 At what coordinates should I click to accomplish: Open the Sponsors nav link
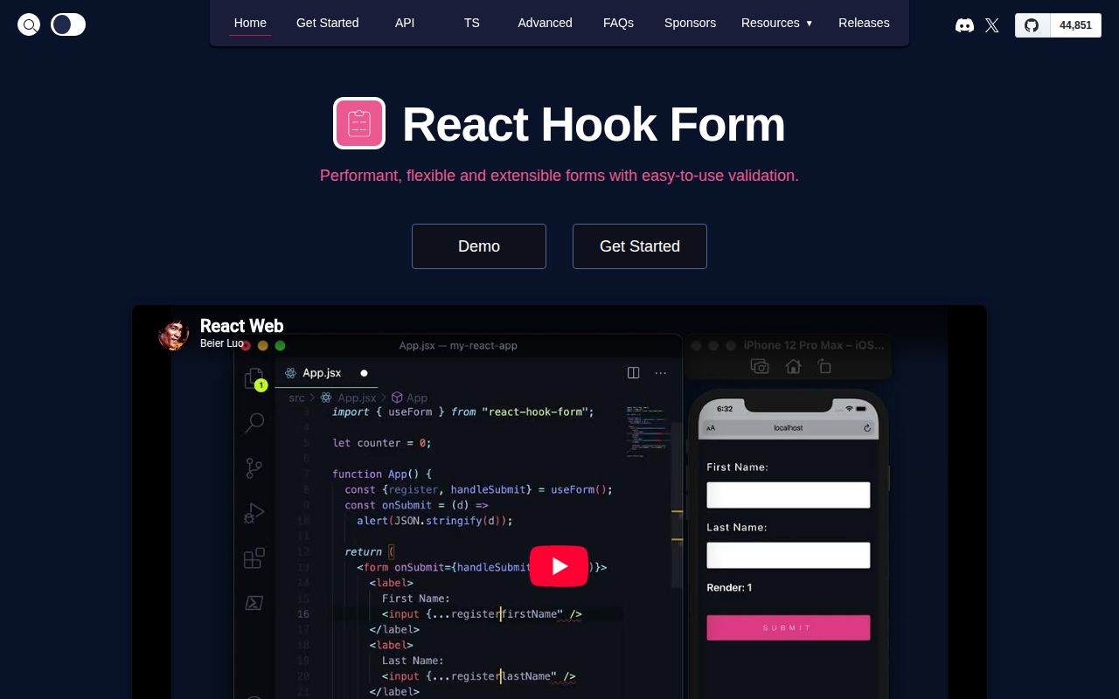(690, 23)
